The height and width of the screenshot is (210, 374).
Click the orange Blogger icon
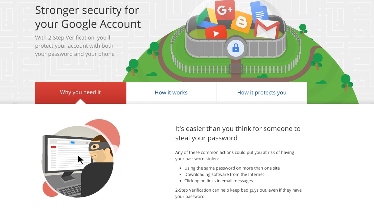[242, 22]
